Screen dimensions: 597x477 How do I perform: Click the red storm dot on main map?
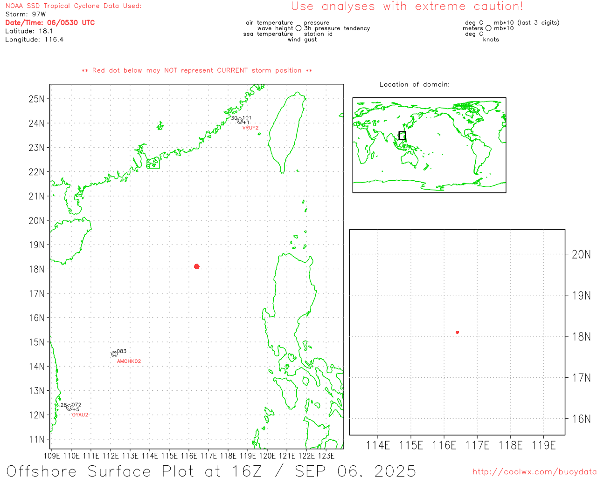click(x=197, y=266)
